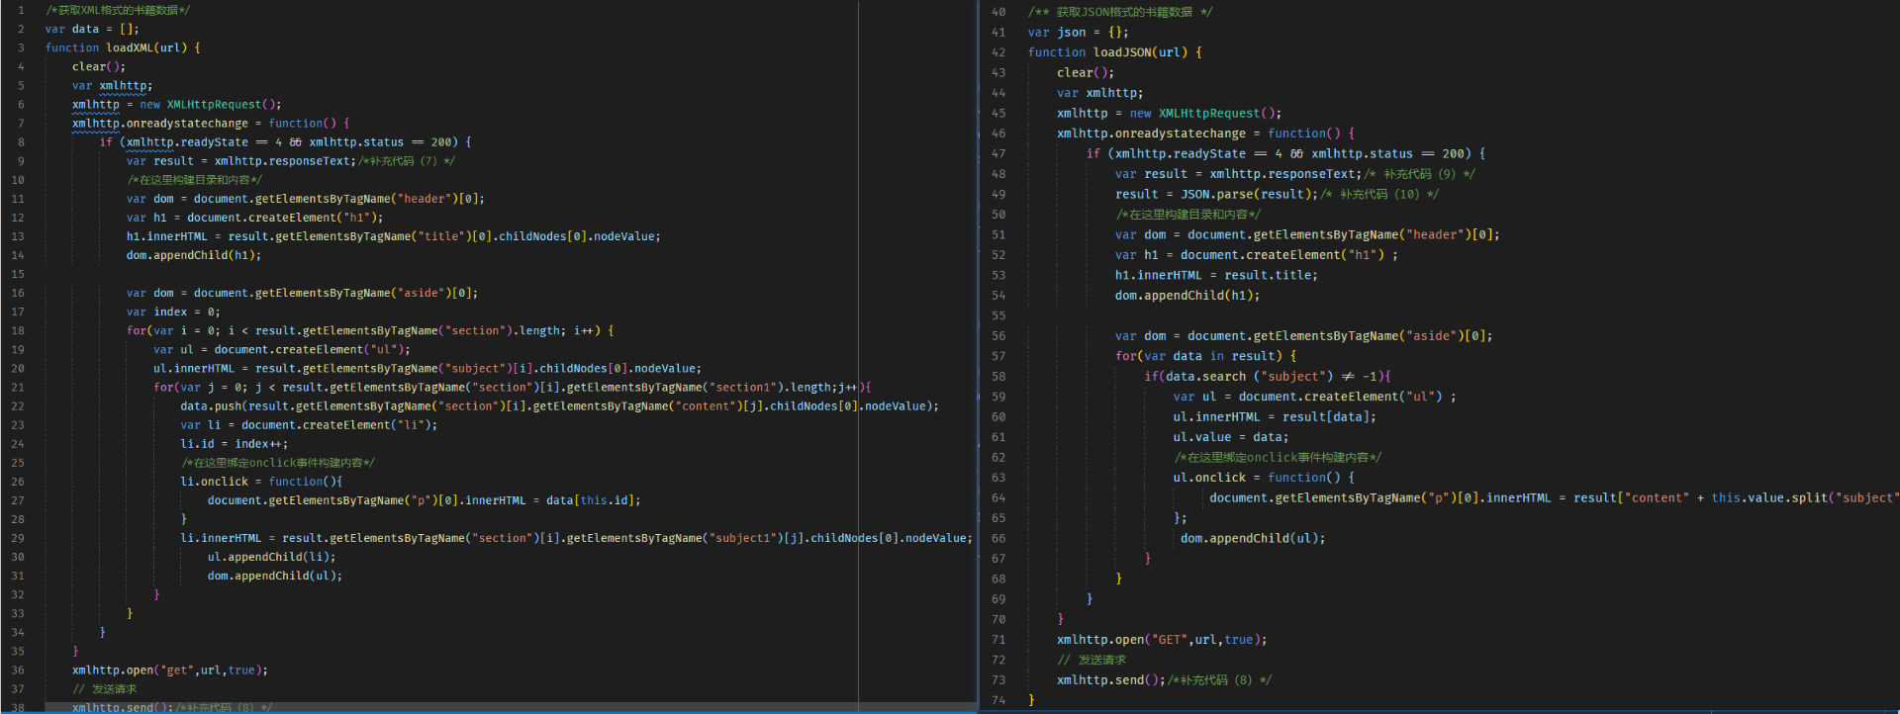1900x714 pixels.
Task: Click comment "/** 获取JSON格式的书籍数据 */" on line 40
Action: pos(1120,12)
